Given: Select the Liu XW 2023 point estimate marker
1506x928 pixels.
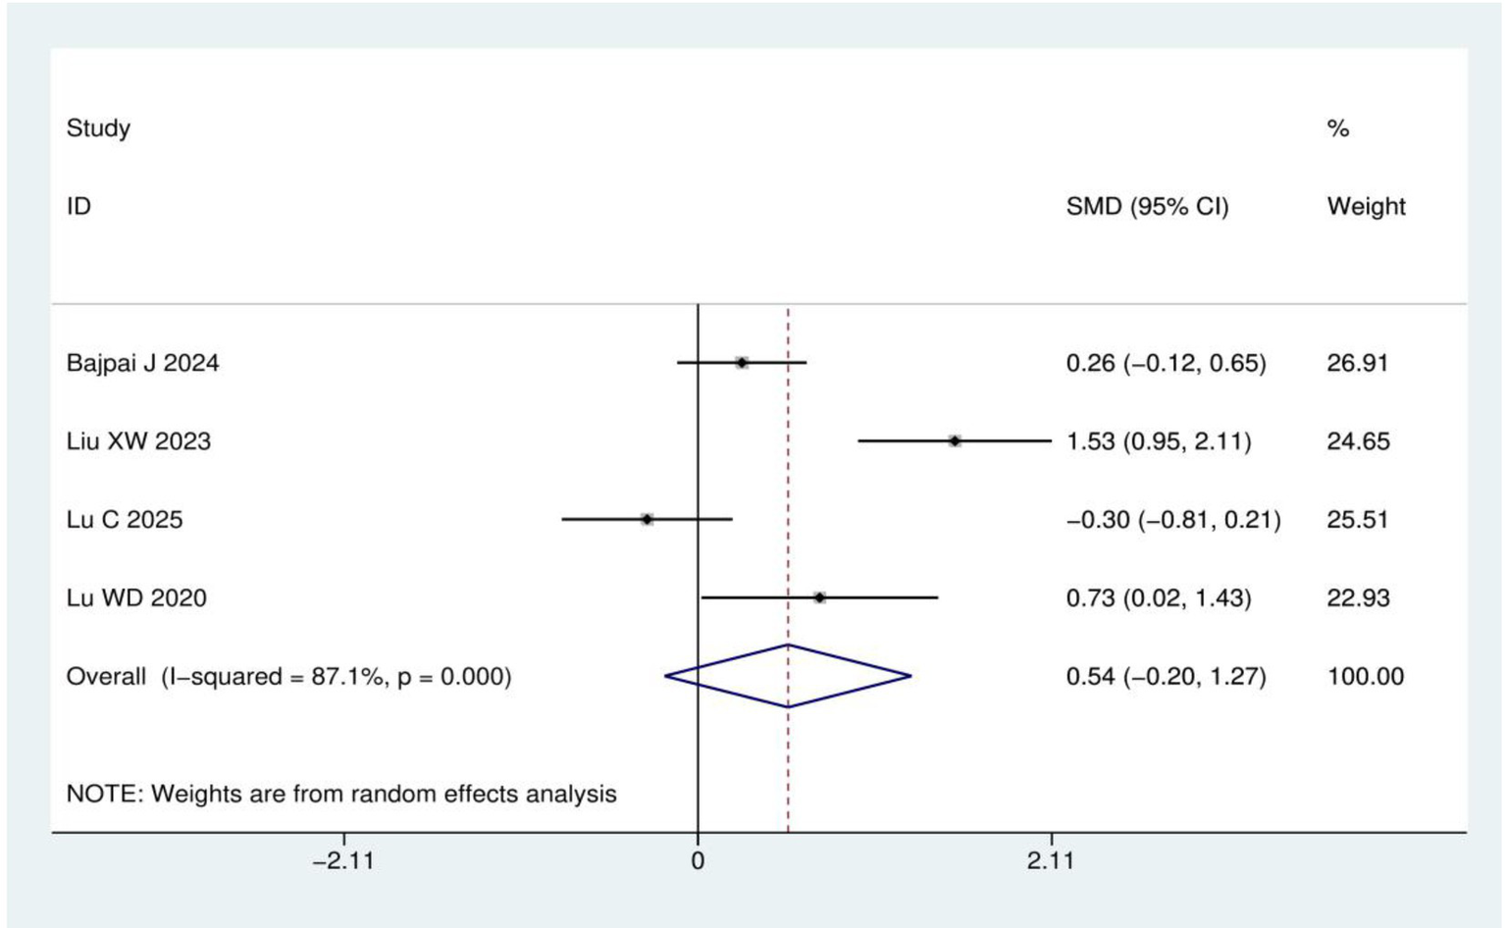Looking at the screenshot, I should click(955, 441).
